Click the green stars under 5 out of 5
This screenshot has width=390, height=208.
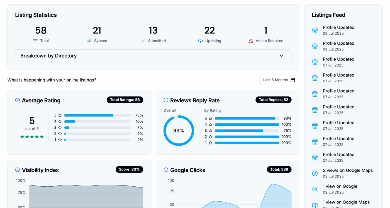point(32,137)
